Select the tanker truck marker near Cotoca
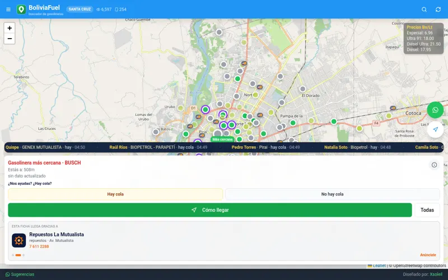The height and width of the screenshot is (280, 448). pos(393,108)
